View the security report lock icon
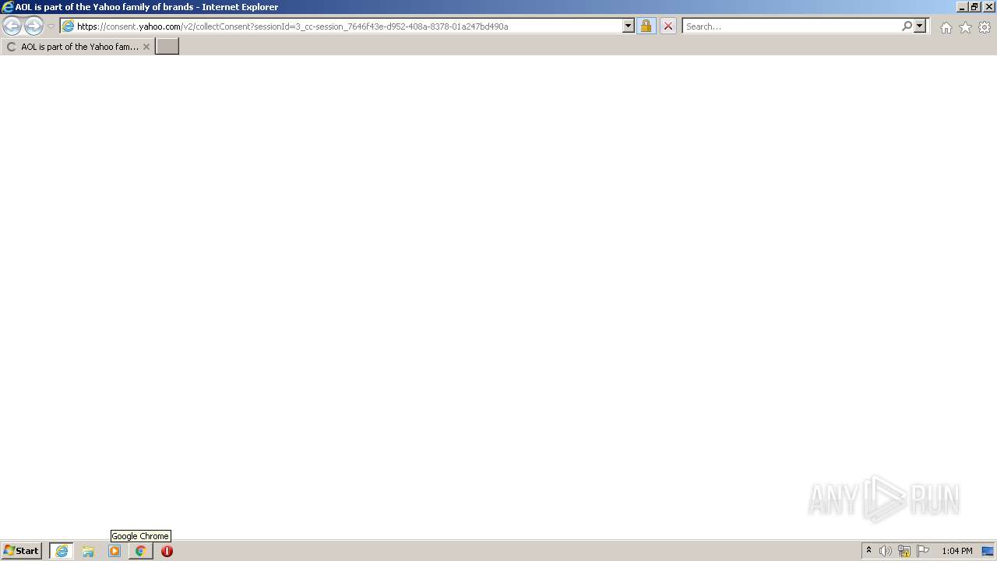 [x=646, y=26]
